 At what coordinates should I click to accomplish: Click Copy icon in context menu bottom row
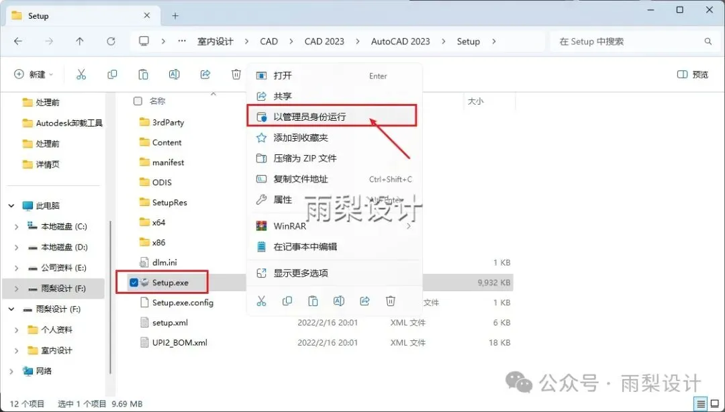point(287,301)
